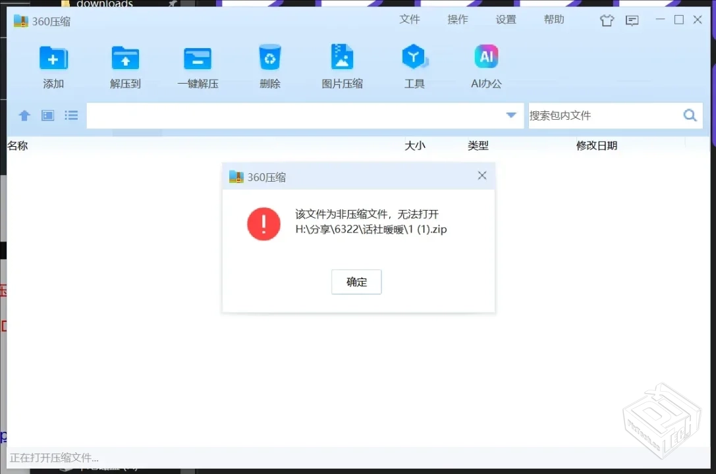Dismiss the error dialog with its close icon
Viewport: 716px width, 474px height.
482,176
